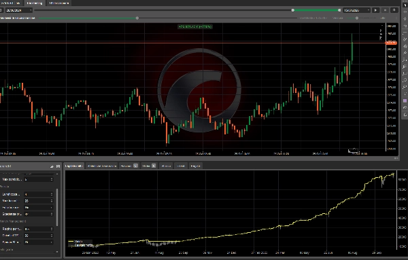The width and height of the screenshot is (408, 260).
Task: Start the backtest with the play button
Action: (x=375, y=10)
